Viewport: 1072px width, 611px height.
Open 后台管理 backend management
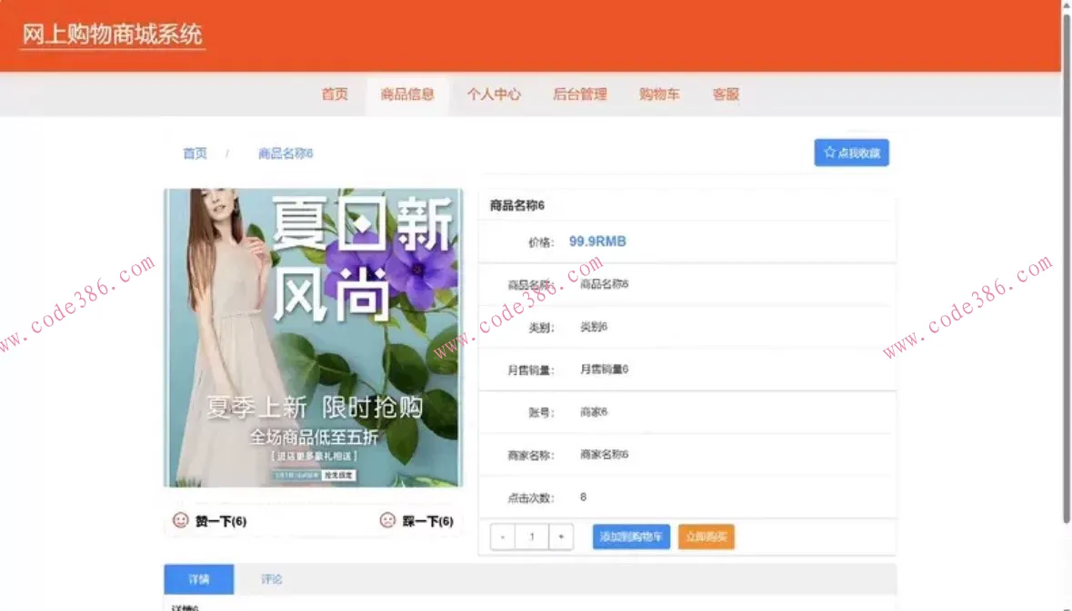point(580,94)
